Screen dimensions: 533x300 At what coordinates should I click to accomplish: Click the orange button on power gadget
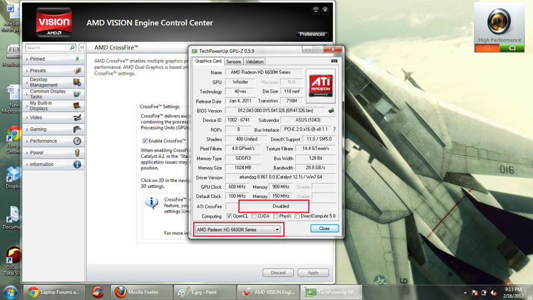click(x=487, y=48)
